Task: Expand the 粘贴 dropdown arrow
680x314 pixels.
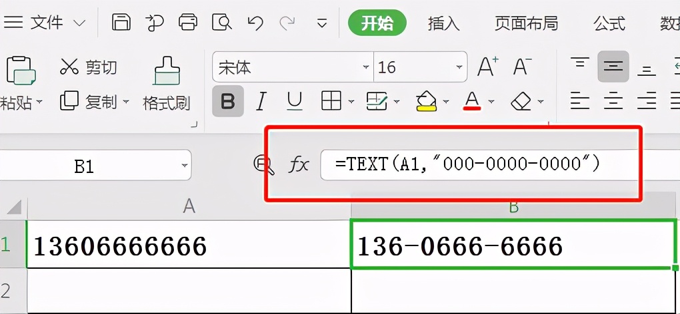Action: (x=39, y=102)
